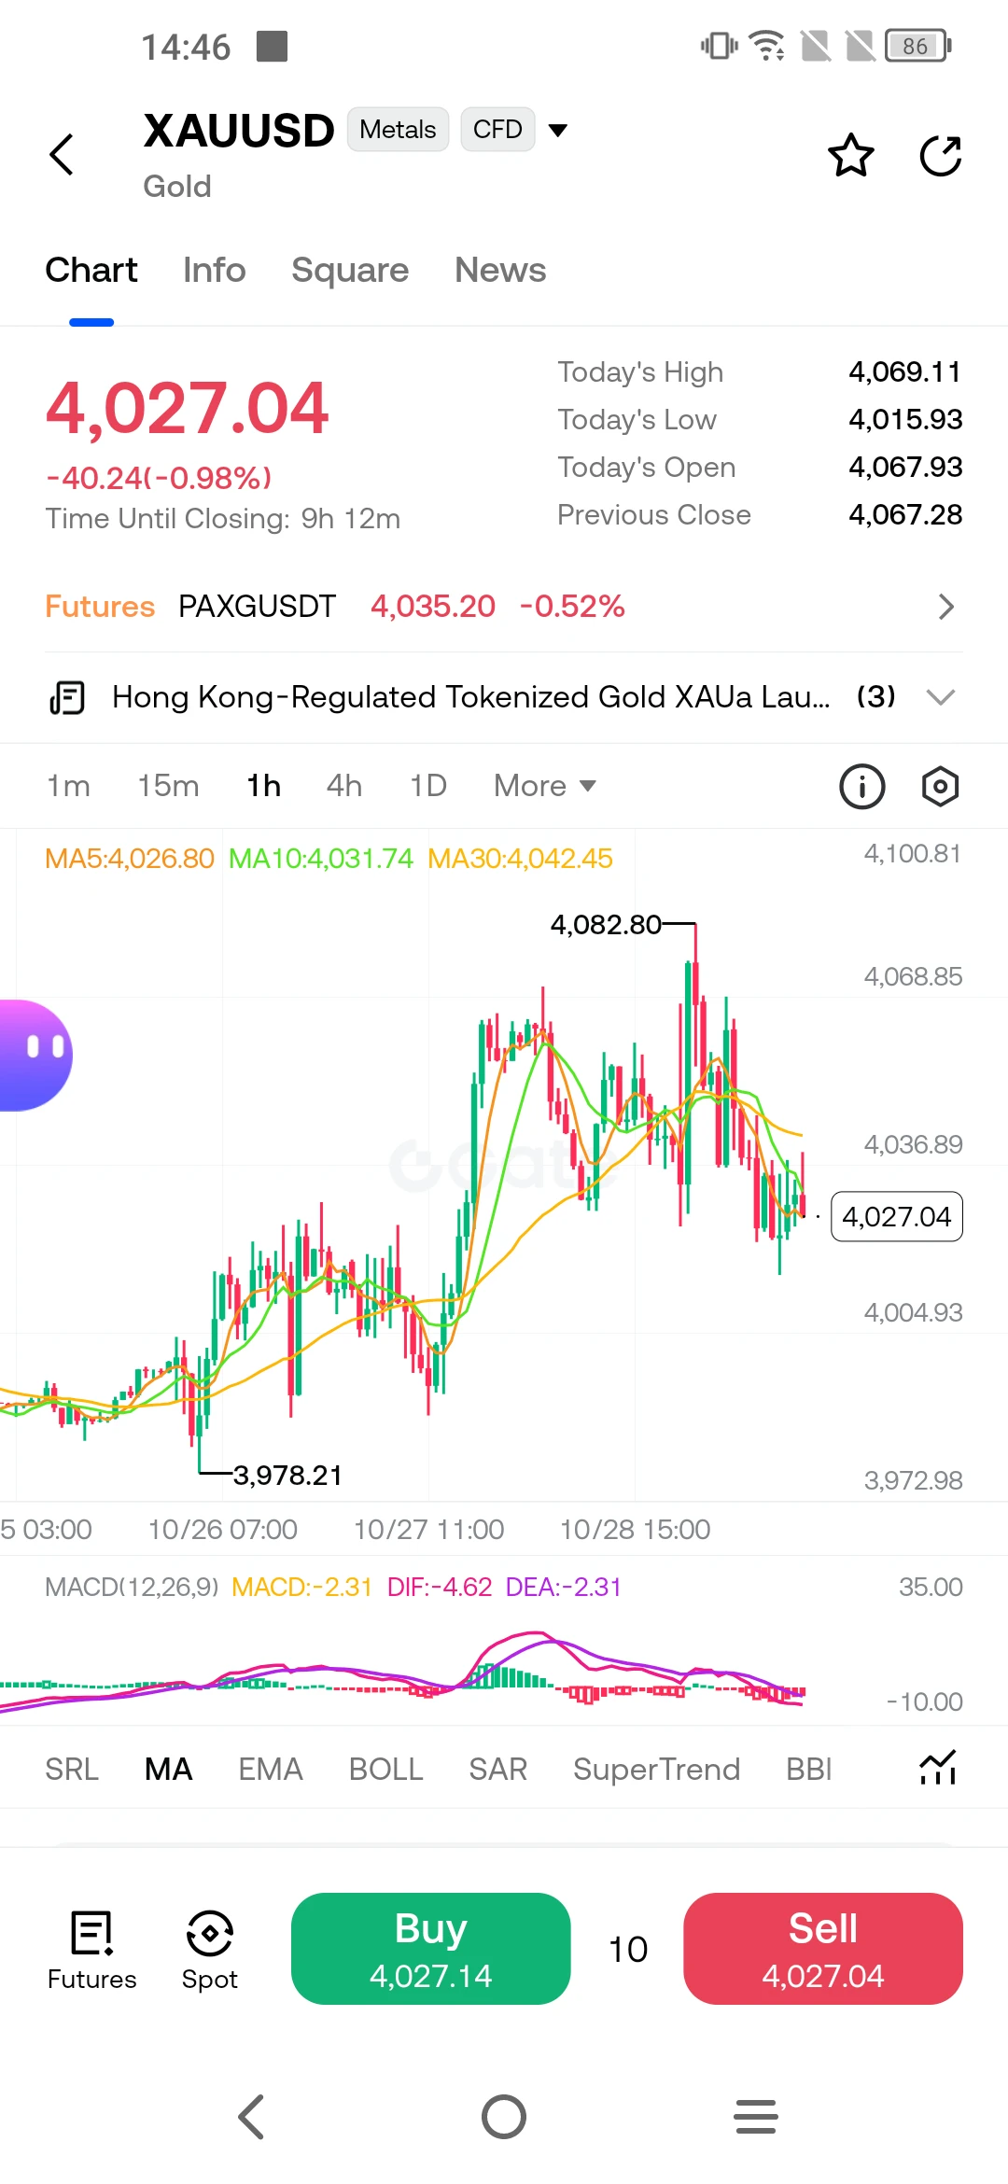Screen dimensions: 1008x2184
Task: Open Hong Kong-Regulated Tokenized Gold headline
Action: pyautogui.click(x=470, y=697)
